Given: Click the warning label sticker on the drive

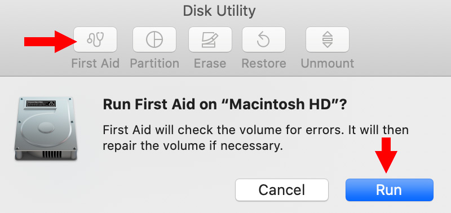Looking at the screenshot, I should pyautogui.click(x=41, y=104).
